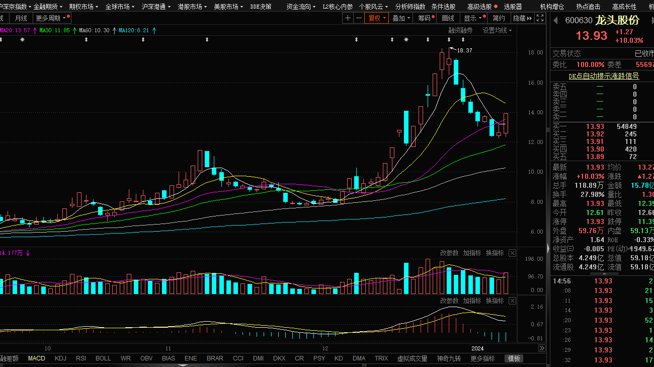This screenshot has width=654, height=367.
Task: Open 选股器 in the top menu
Action: 513,7
